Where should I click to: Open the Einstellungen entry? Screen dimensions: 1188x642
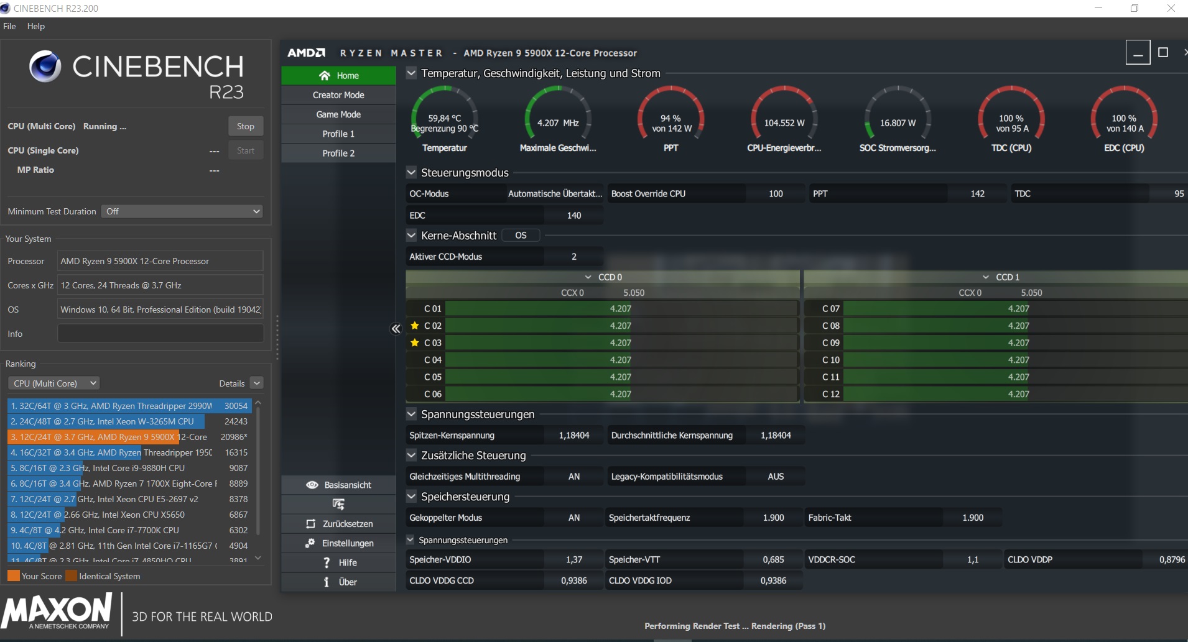[338, 543]
